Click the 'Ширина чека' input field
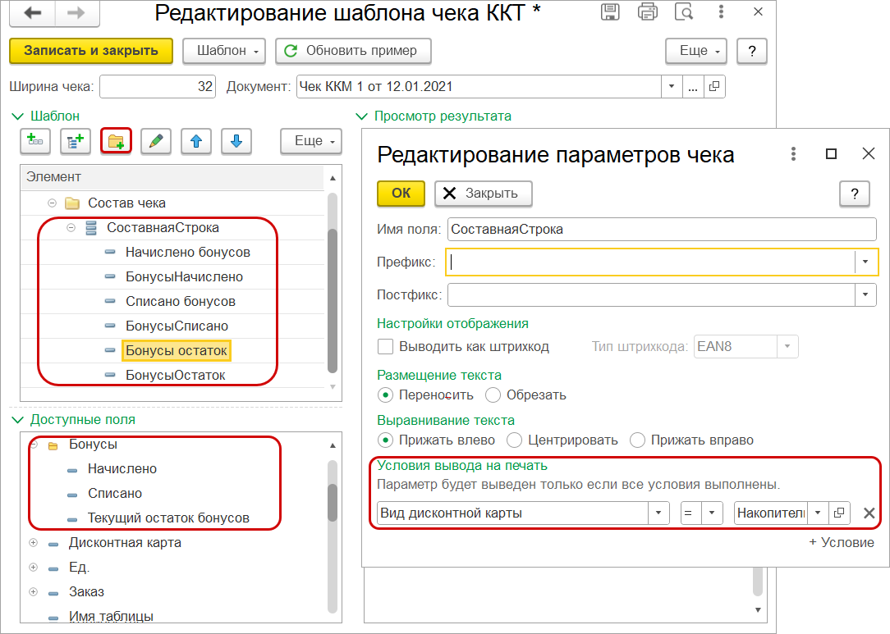 [x=158, y=86]
